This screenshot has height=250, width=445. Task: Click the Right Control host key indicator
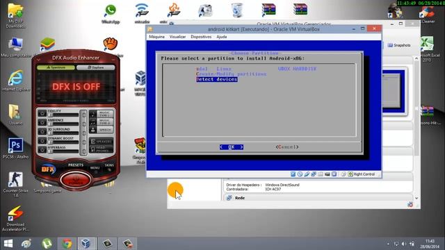pos(362,174)
